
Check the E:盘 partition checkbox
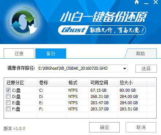coord(8,102)
